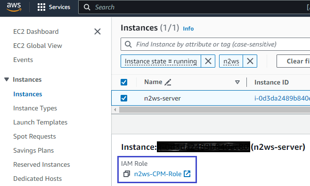Remove the n2ws filter tag
The width and height of the screenshot is (310, 186).
click(x=250, y=61)
